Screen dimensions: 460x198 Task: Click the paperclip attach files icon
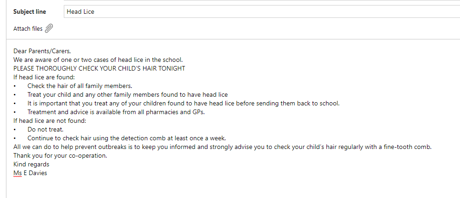49,28
